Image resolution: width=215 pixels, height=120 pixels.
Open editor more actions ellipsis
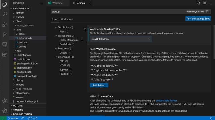pyautogui.click(x=211, y=3)
